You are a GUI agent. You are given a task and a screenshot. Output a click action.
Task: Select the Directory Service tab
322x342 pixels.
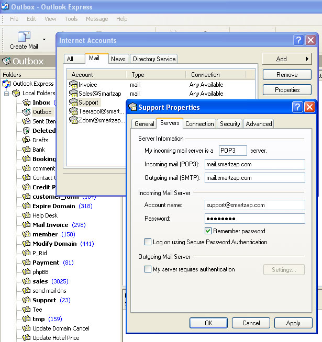[154, 59]
